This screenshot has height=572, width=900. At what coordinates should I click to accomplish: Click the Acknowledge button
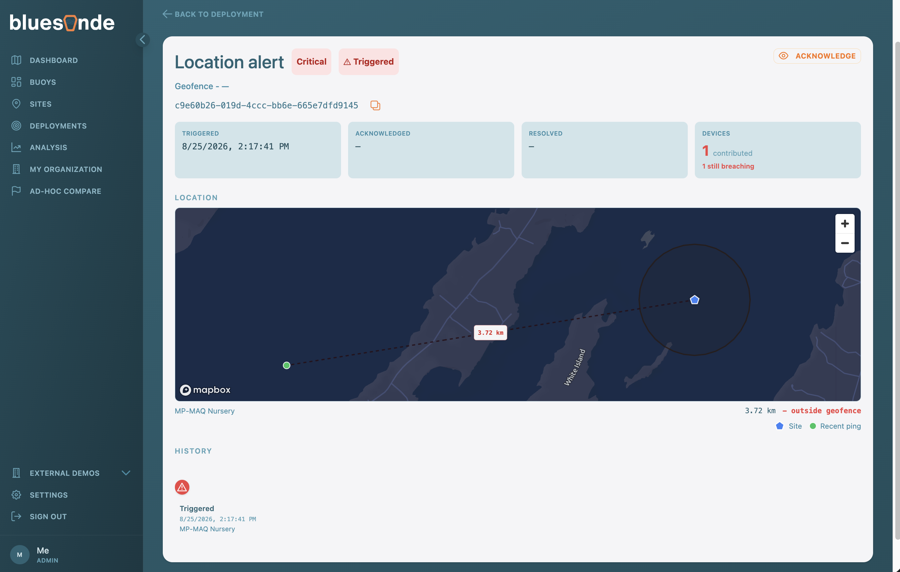click(817, 56)
